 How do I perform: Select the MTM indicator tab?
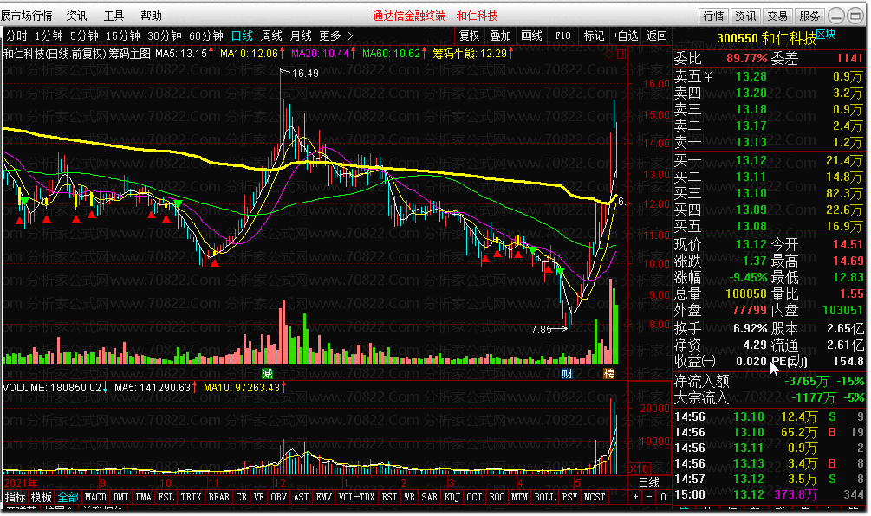pos(519,497)
